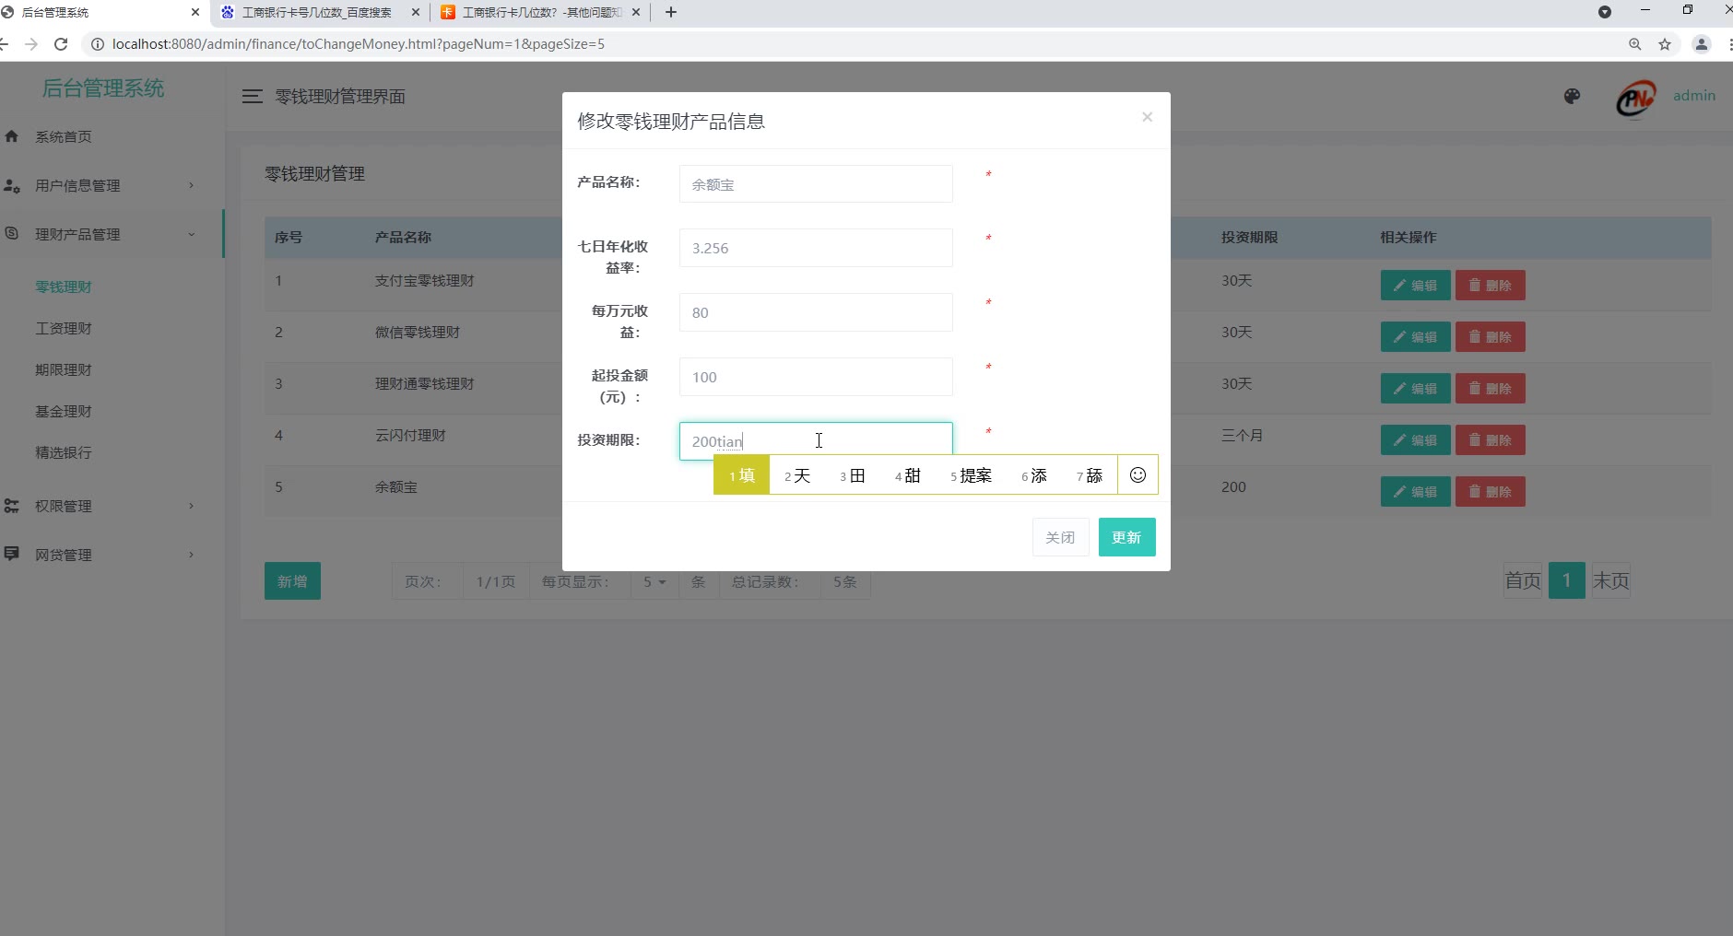The height and width of the screenshot is (936, 1733).
Task: Choose IME candidate 提案
Action: [x=972, y=475]
